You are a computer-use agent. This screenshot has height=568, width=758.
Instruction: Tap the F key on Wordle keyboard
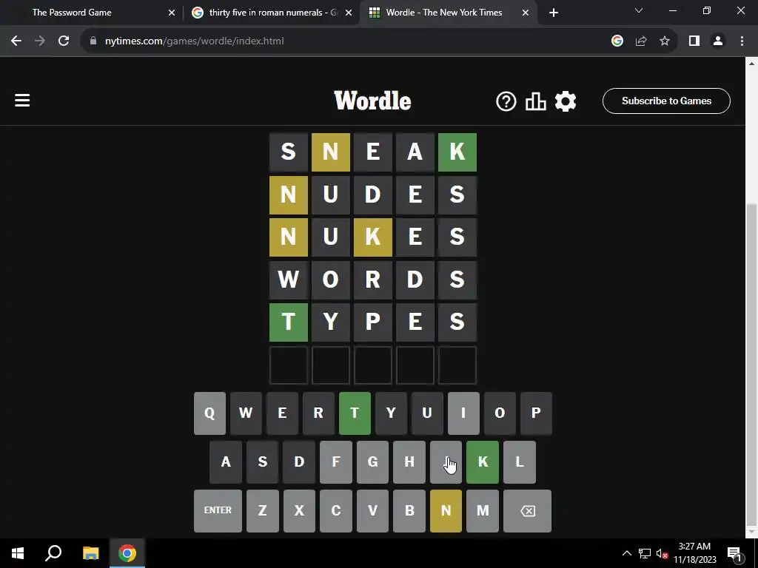pos(336,461)
